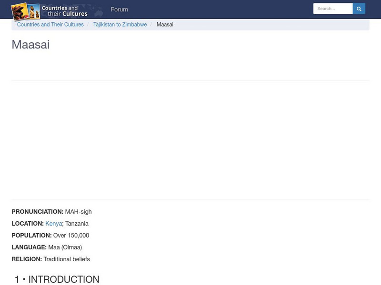Image resolution: width=381 pixels, height=285 pixels.
Task: Click the Maasai breadcrumb text
Action: (x=165, y=25)
